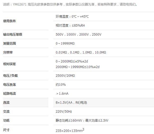Click the 0~2000MΩ≤±5%±2d error line
154x134 pixels.
coord(72,61)
